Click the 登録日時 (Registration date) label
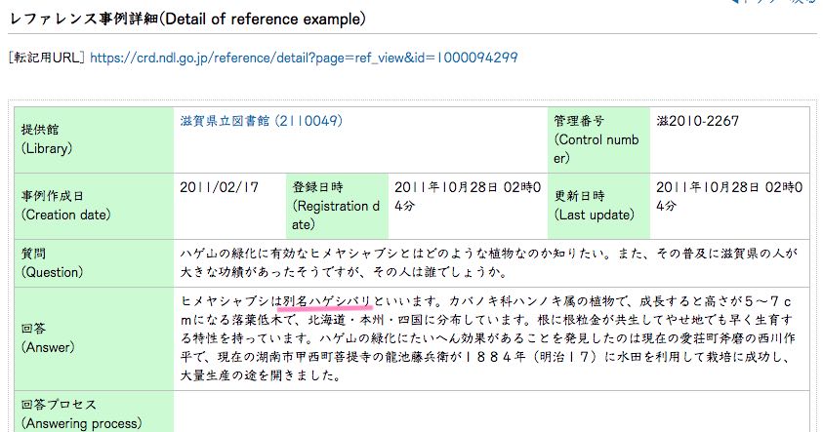 click(x=337, y=206)
